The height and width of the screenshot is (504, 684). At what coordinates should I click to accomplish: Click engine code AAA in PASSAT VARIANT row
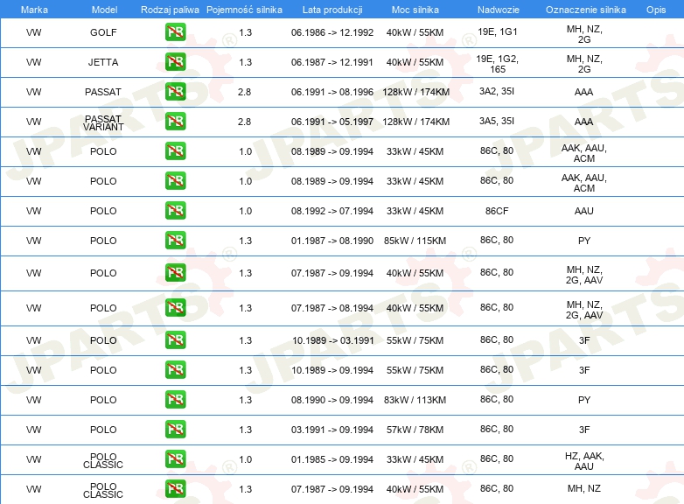pyautogui.click(x=583, y=122)
